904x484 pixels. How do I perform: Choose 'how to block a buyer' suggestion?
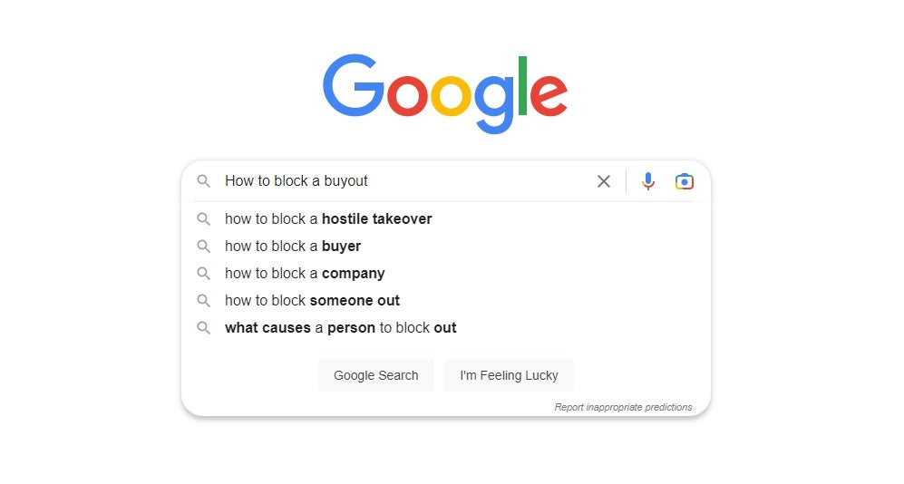point(293,246)
